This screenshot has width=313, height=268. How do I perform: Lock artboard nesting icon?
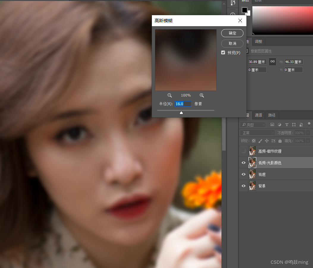[273, 141]
